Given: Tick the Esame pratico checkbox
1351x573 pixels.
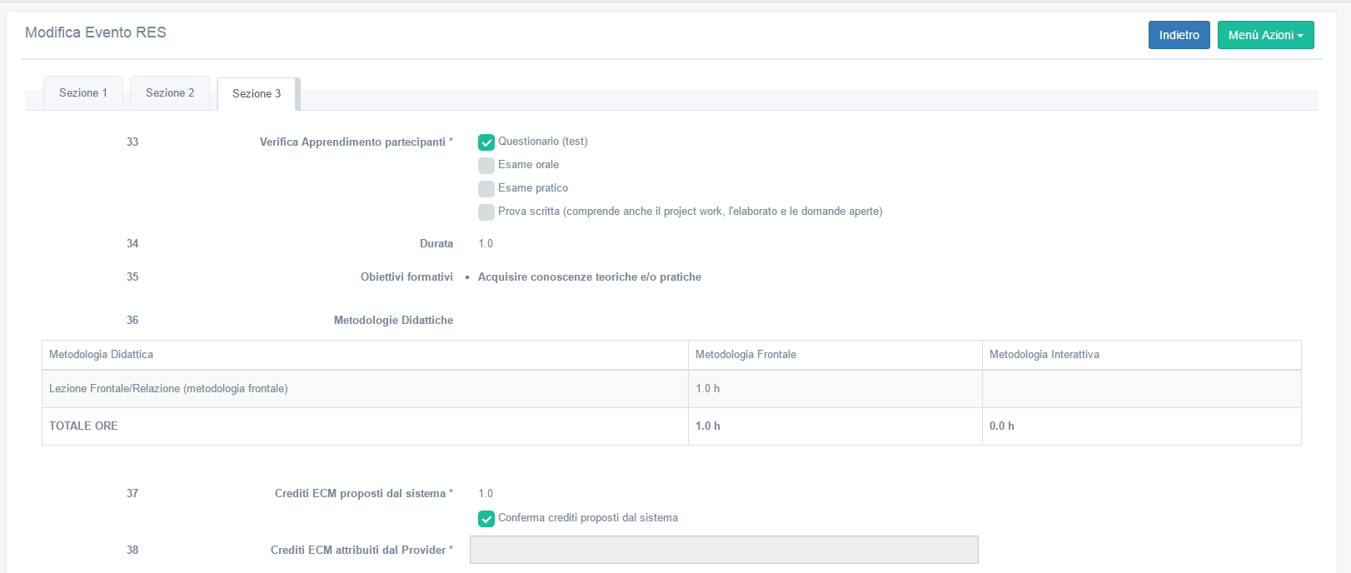Looking at the screenshot, I should tap(486, 189).
